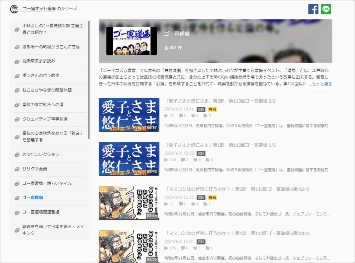
Task: Open 皇位の安定継承への道 series
Action: coord(43,104)
